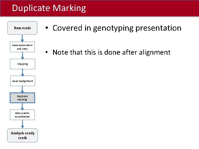Screen dimensions: 199x149
Task: Click the 'Duplicate Marking' slide title
Action: coord(49,8)
